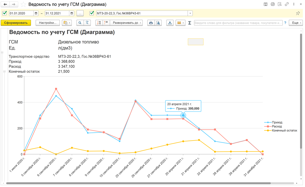The image size is (305, 187).
Task: Click the print icon in the toolbar
Action: [x=151, y=23]
